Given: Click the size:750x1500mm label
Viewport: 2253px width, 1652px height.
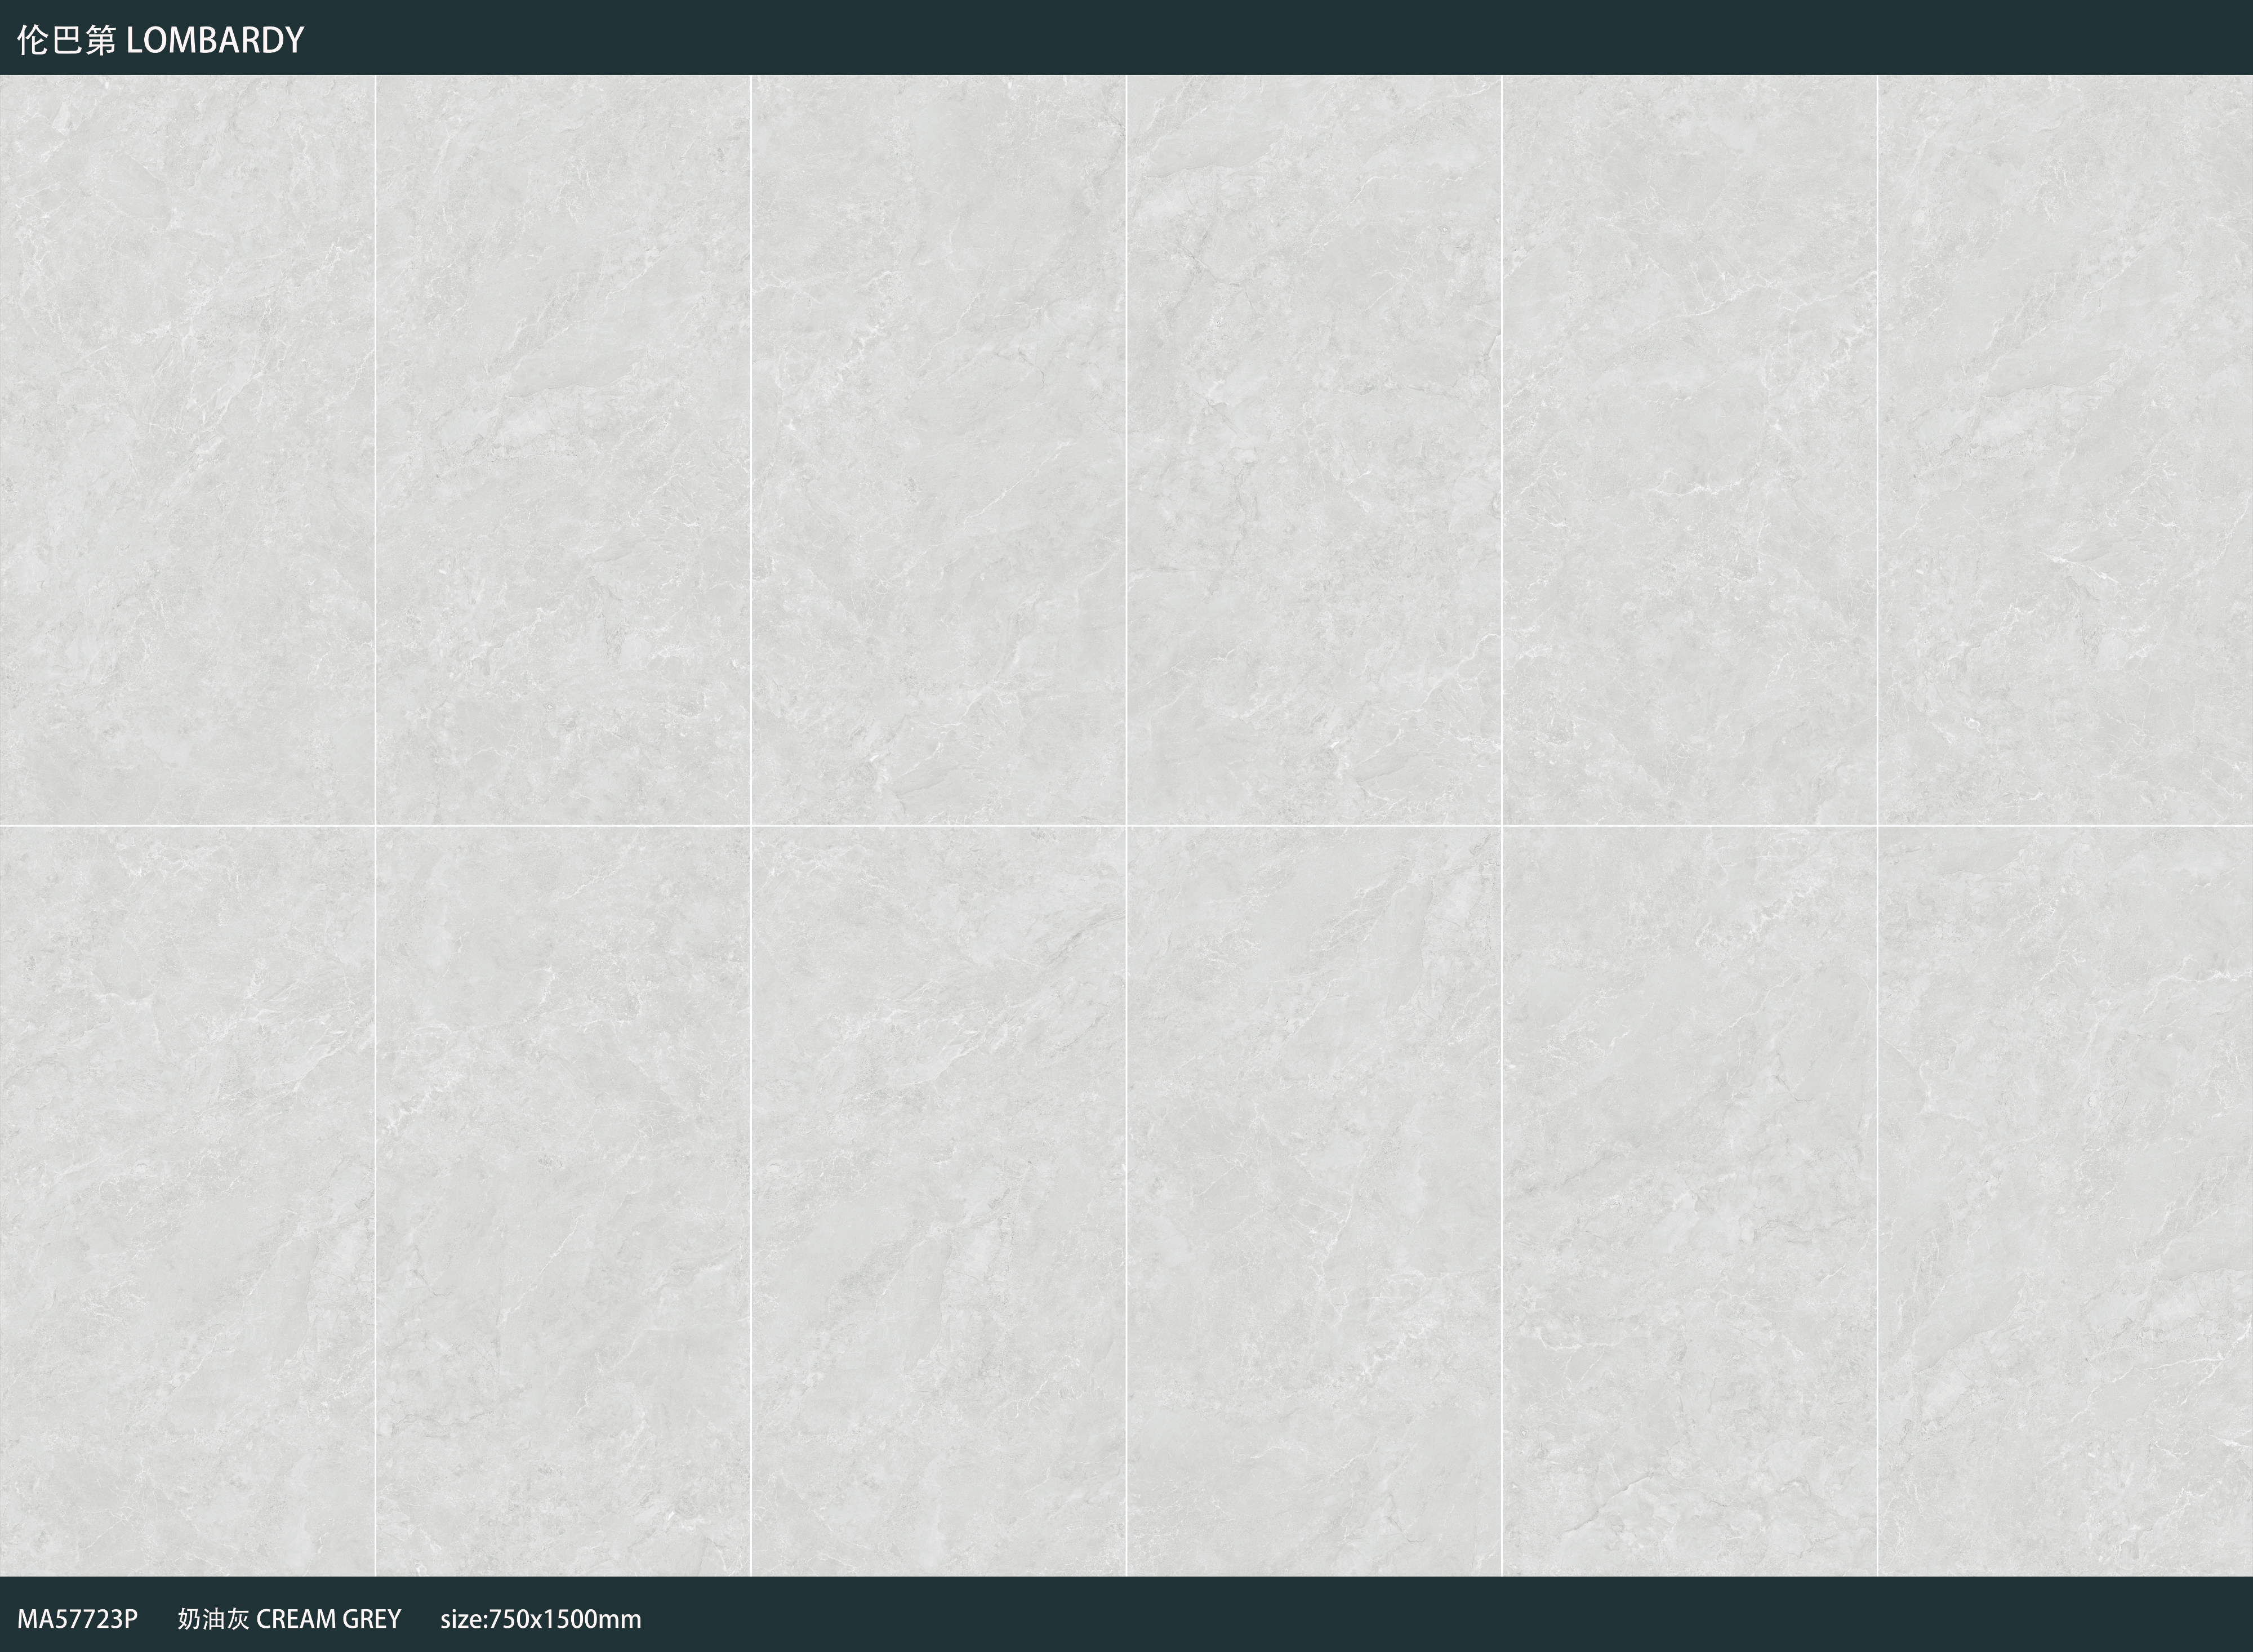Looking at the screenshot, I should coord(541,1618).
